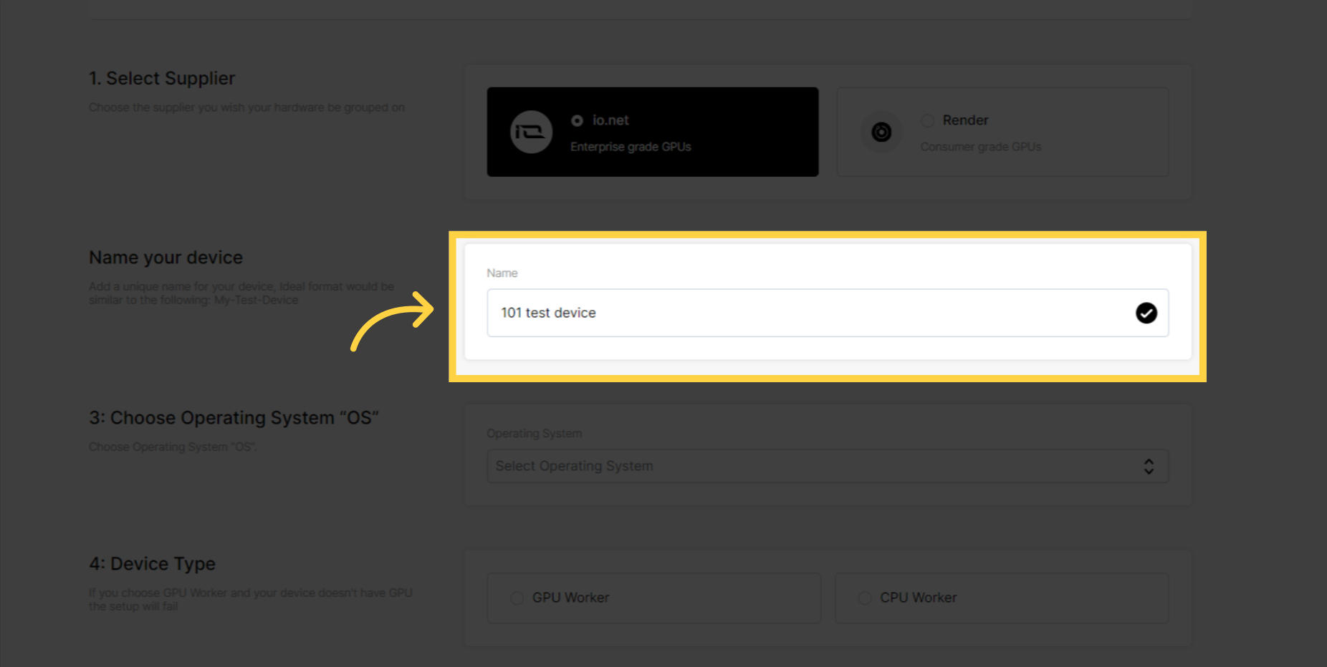Viewport: 1327px width, 667px height.
Task: Click the io.net logo icon
Action: [531, 132]
